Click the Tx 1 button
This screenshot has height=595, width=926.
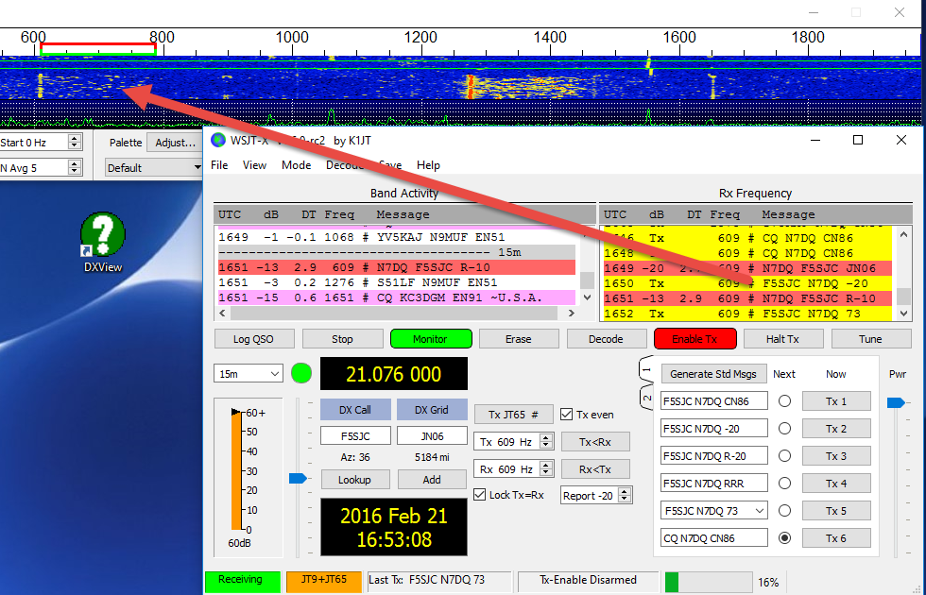(x=836, y=401)
